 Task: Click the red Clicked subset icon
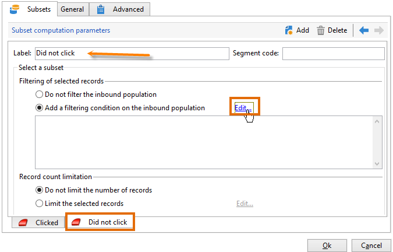tap(23, 222)
